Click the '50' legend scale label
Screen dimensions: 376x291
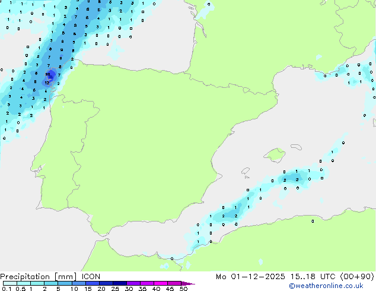coord(184,289)
